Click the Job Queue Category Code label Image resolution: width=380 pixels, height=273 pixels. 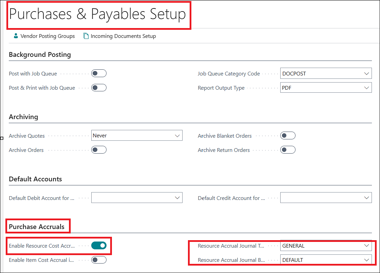[229, 74]
